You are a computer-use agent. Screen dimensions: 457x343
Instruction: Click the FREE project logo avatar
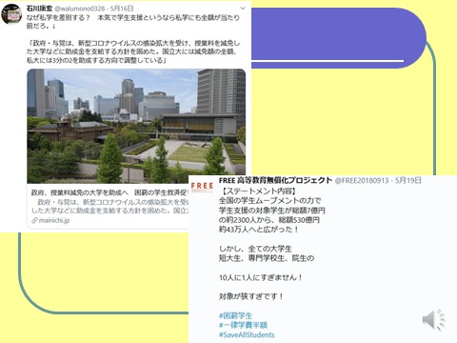pos(202,187)
